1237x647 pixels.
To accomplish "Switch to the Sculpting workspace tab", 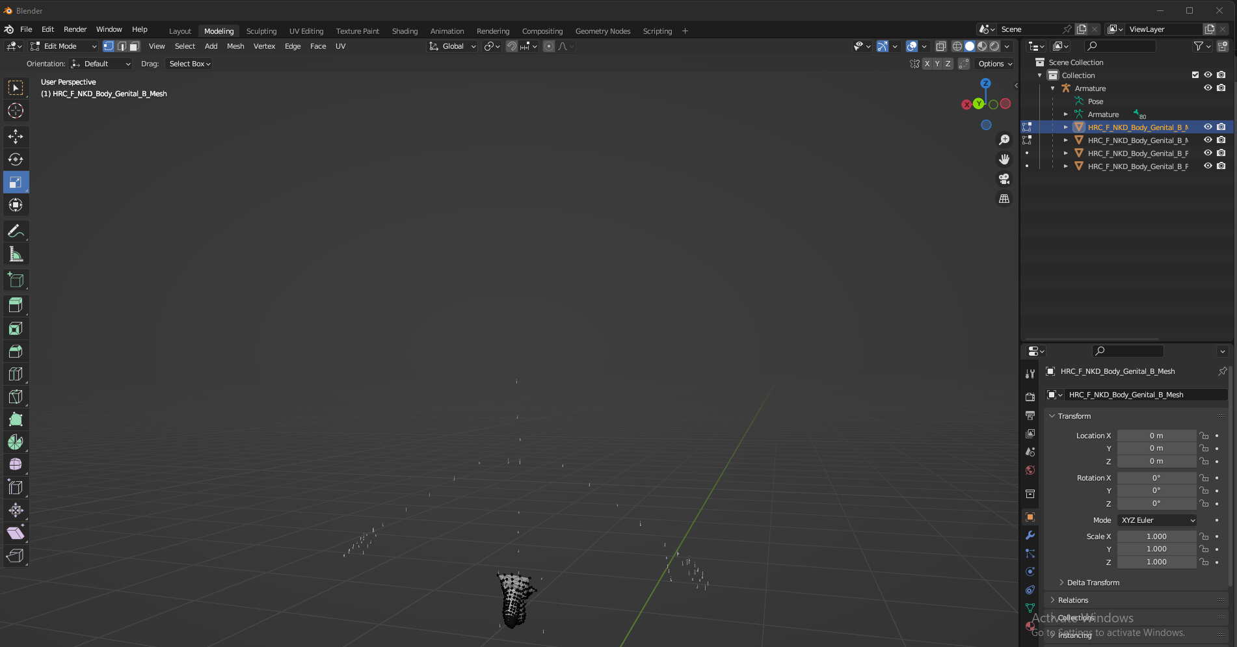I will pos(261,31).
